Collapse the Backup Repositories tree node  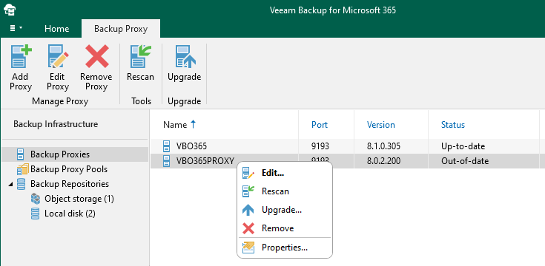point(10,184)
